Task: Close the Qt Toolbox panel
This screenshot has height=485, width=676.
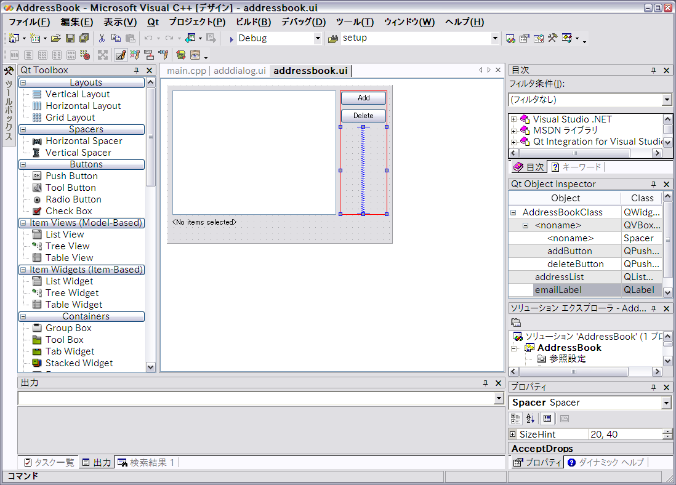Action: click(x=149, y=70)
